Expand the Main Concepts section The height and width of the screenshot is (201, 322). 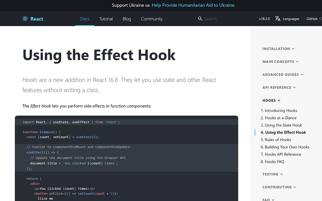pyautogui.click(x=280, y=62)
